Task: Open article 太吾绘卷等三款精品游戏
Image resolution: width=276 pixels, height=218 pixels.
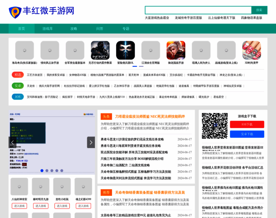Action: tap(136, 215)
